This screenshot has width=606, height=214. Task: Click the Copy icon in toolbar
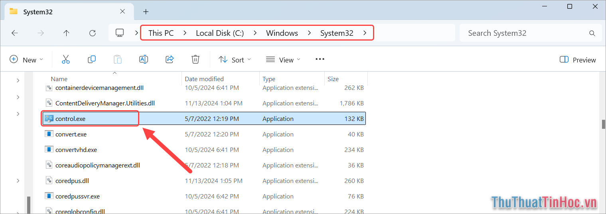[92, 60]
